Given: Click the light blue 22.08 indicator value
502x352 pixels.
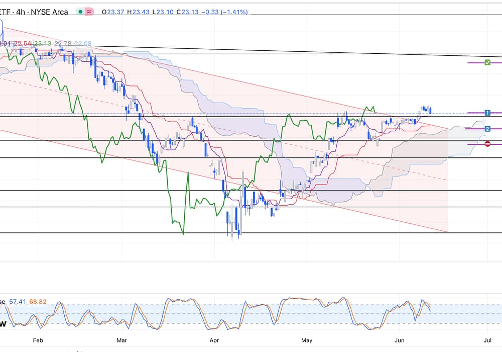Looking at the screenshot, I should coord(83,44).
